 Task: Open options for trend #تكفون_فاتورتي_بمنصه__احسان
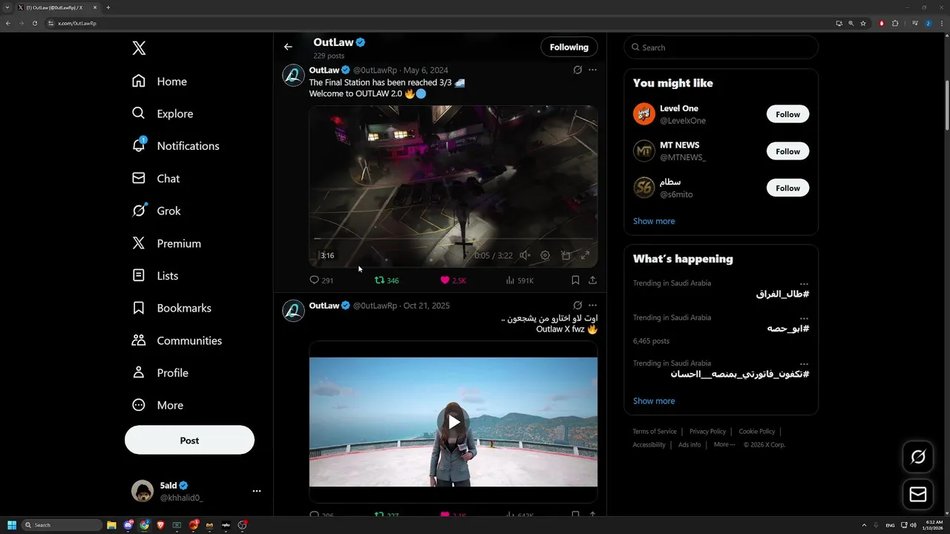(804, 364)
